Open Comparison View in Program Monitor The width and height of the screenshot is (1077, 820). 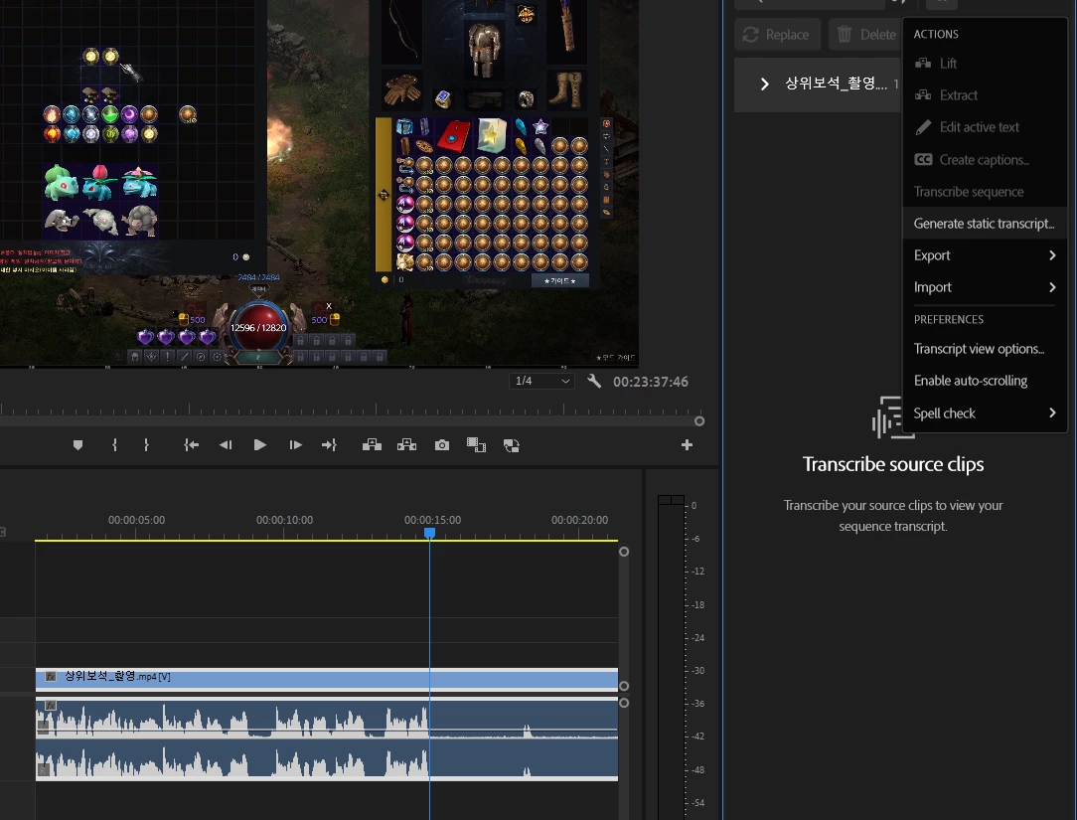point(476,445)
